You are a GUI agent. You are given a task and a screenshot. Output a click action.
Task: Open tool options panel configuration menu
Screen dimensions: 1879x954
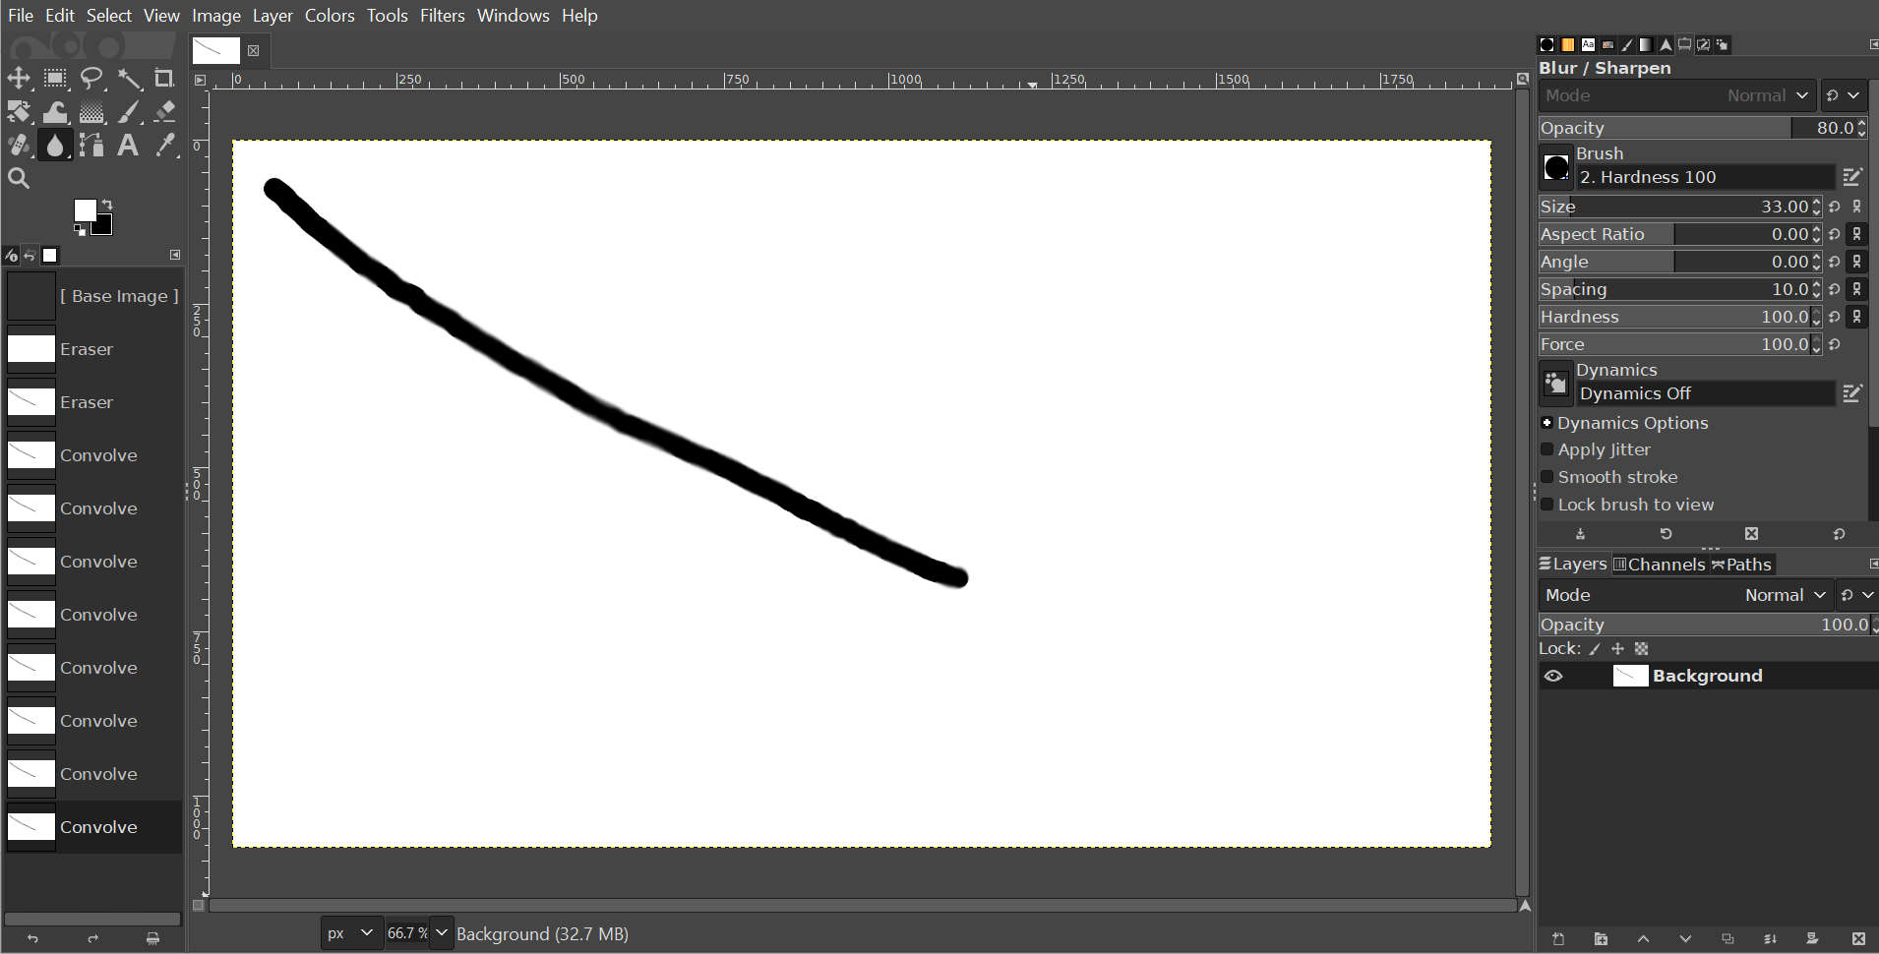coord(1872,44)
